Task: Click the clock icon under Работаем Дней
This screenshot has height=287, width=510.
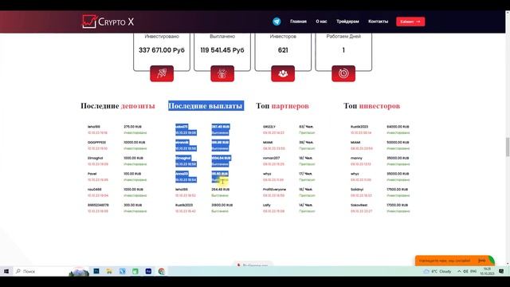Action: pos(343,73)
